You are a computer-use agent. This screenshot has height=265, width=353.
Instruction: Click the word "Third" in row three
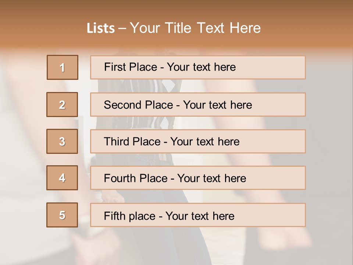click(117, 142)
